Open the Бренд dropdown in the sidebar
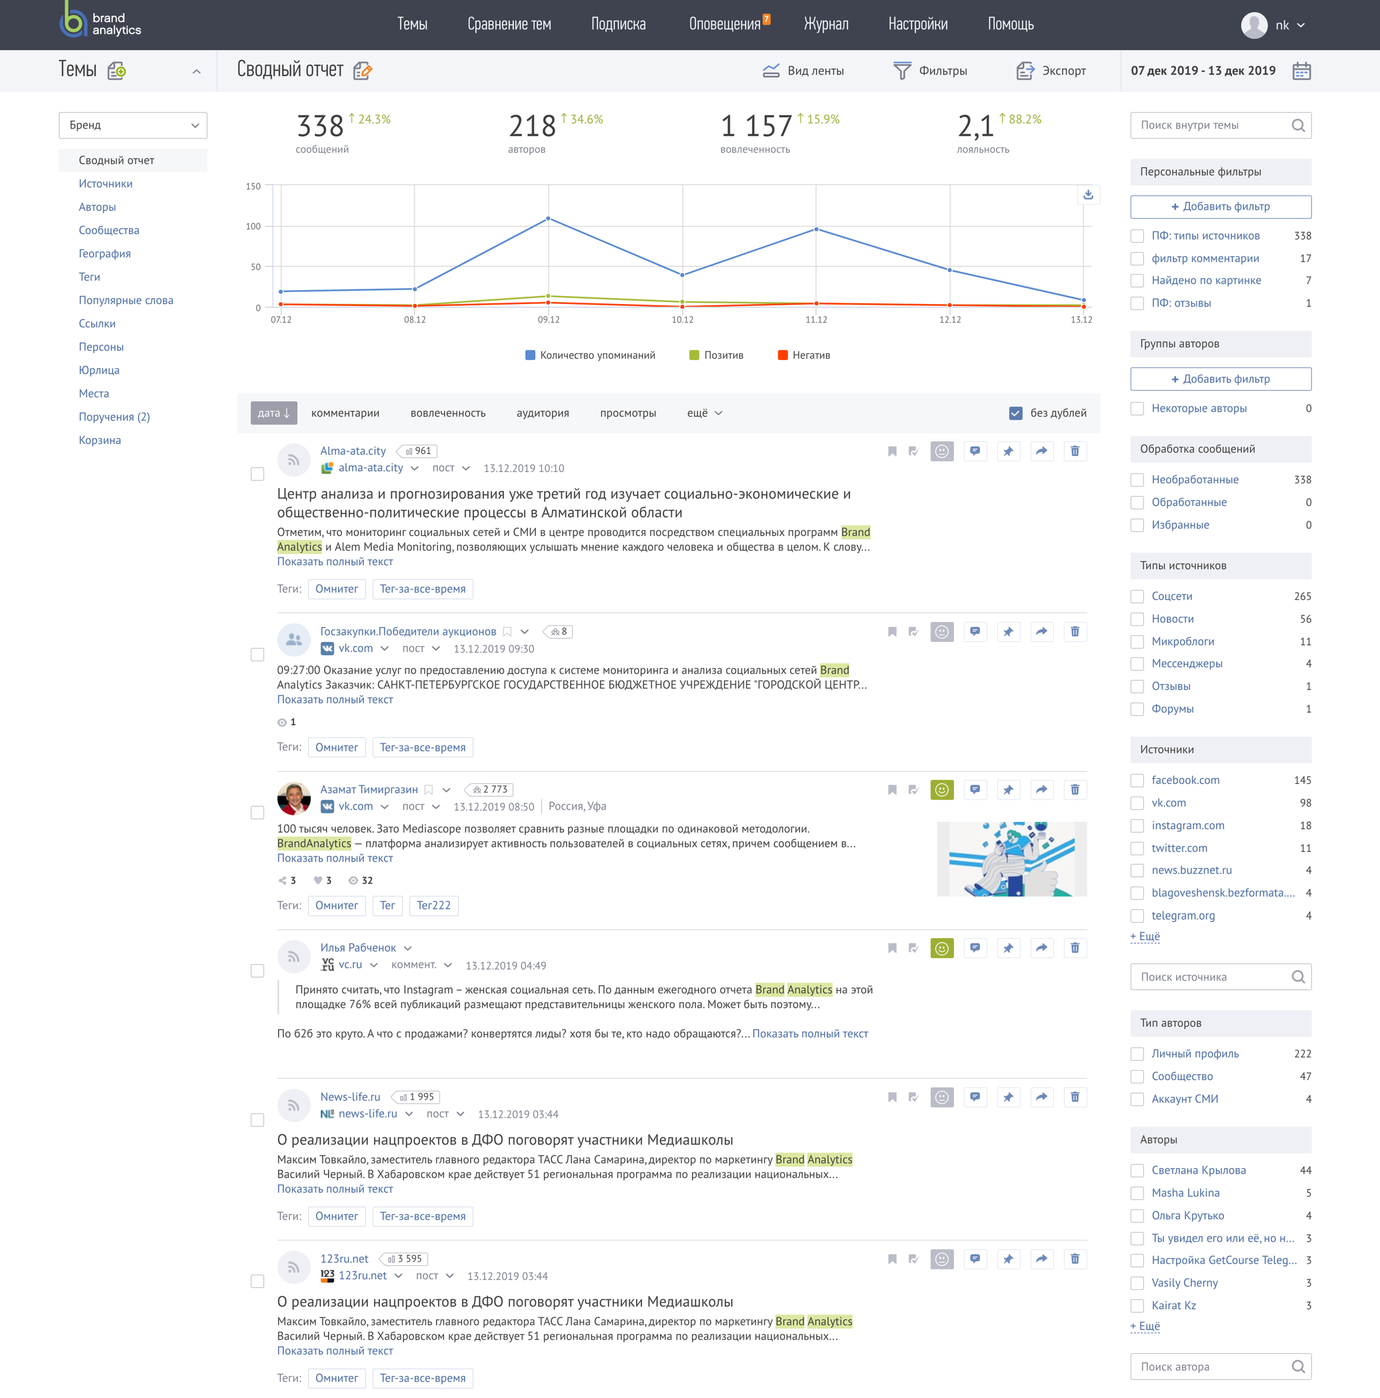Screen dimensions: 1380x1398 tap(133, 125)
